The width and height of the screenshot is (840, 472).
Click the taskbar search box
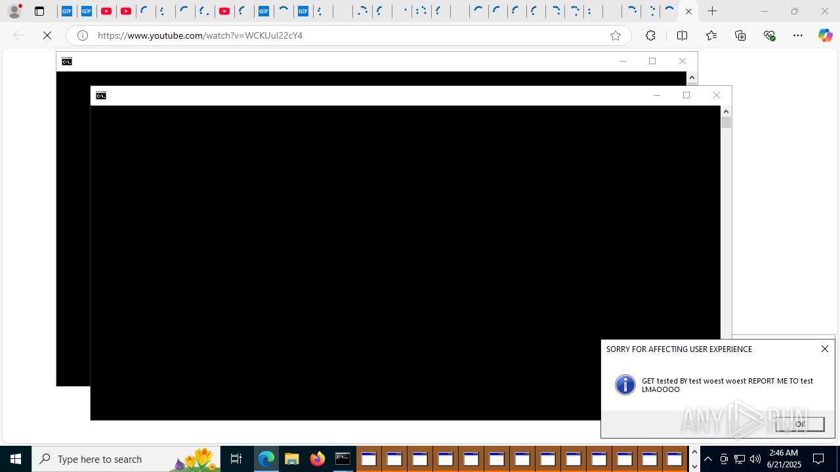(x=126, y=459)
